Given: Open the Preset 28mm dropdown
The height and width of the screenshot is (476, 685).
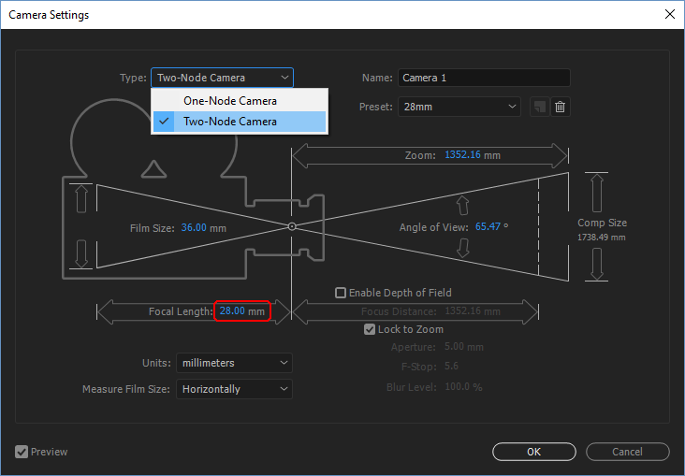Looking at the screenshot, I should (459, 107).
